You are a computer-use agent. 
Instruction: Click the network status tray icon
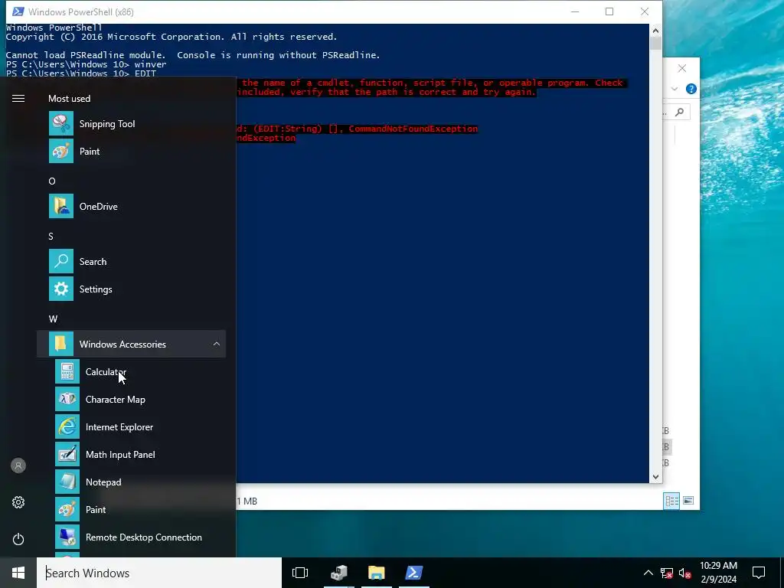[x=667, y=573]
